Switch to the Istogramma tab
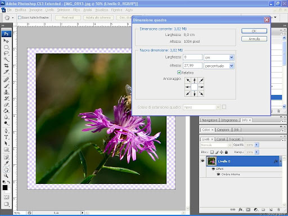 point(229,120)
